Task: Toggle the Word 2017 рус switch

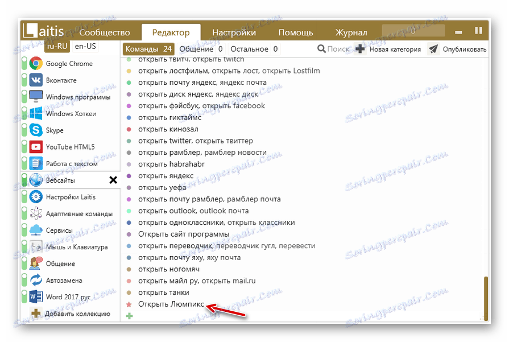Action: click(x=24, y=297)
